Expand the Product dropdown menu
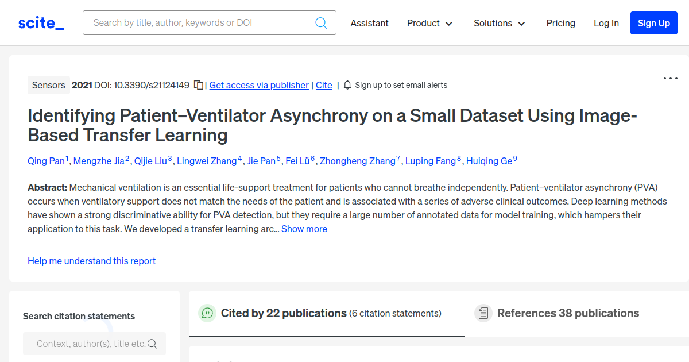Screen dimensions: 689x362 (429, 23)
